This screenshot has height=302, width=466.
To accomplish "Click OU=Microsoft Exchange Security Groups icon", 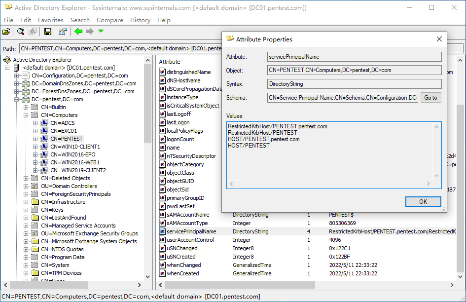I will coord(35,233).
